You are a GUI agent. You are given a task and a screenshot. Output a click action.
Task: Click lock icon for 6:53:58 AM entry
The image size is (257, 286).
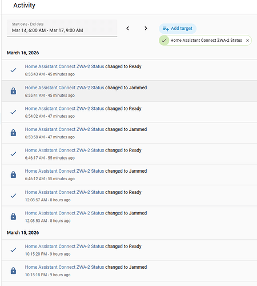(13, 133)
